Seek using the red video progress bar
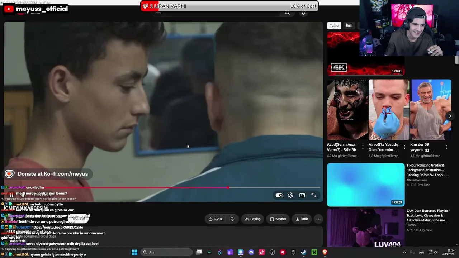This screenshot has height=258, width=459. (x=162, y=187)
